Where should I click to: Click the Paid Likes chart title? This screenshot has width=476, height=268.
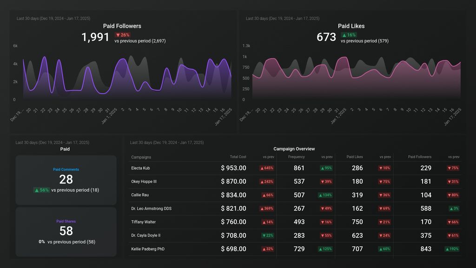[x=351, y=26]
